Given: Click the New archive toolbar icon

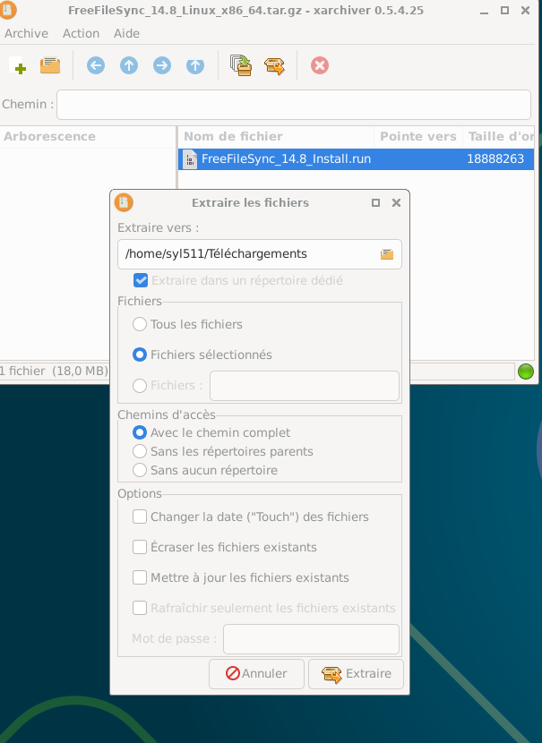Looking at the screenshot, I should [x=17, y=65].
